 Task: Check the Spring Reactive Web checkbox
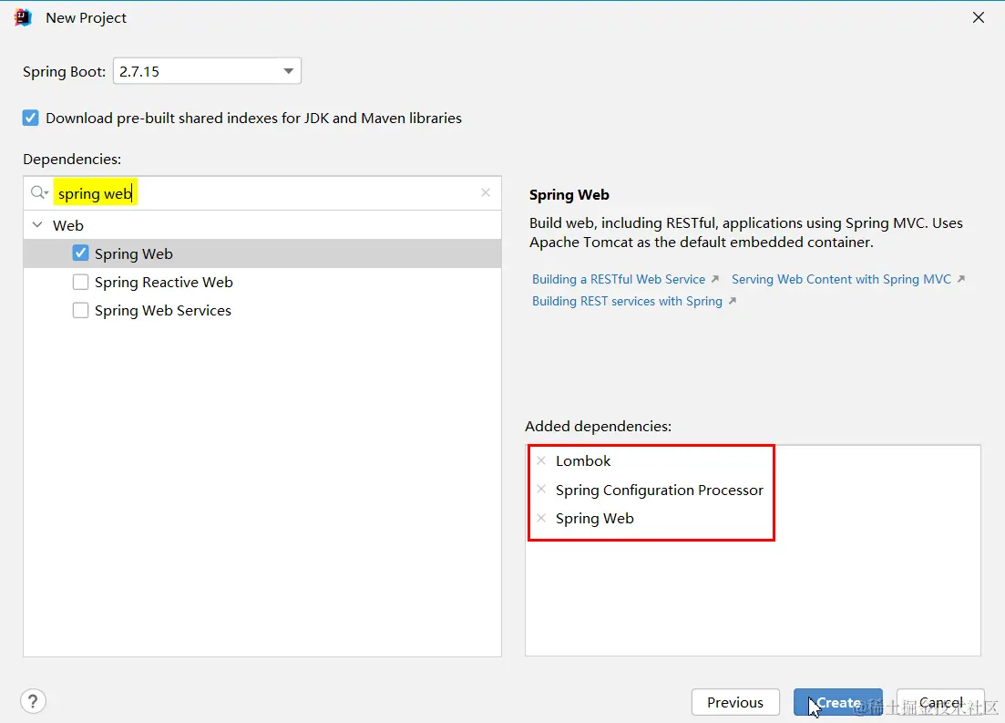80,282
